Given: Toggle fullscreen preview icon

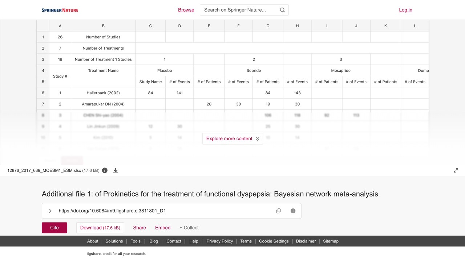Looking at the screenshot, I should click(x=456, y=170).
